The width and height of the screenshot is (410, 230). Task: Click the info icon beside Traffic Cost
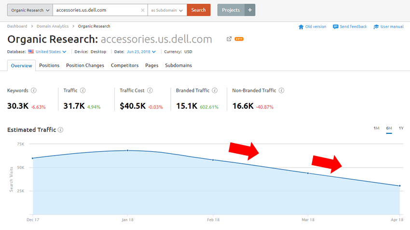[150, 90]
